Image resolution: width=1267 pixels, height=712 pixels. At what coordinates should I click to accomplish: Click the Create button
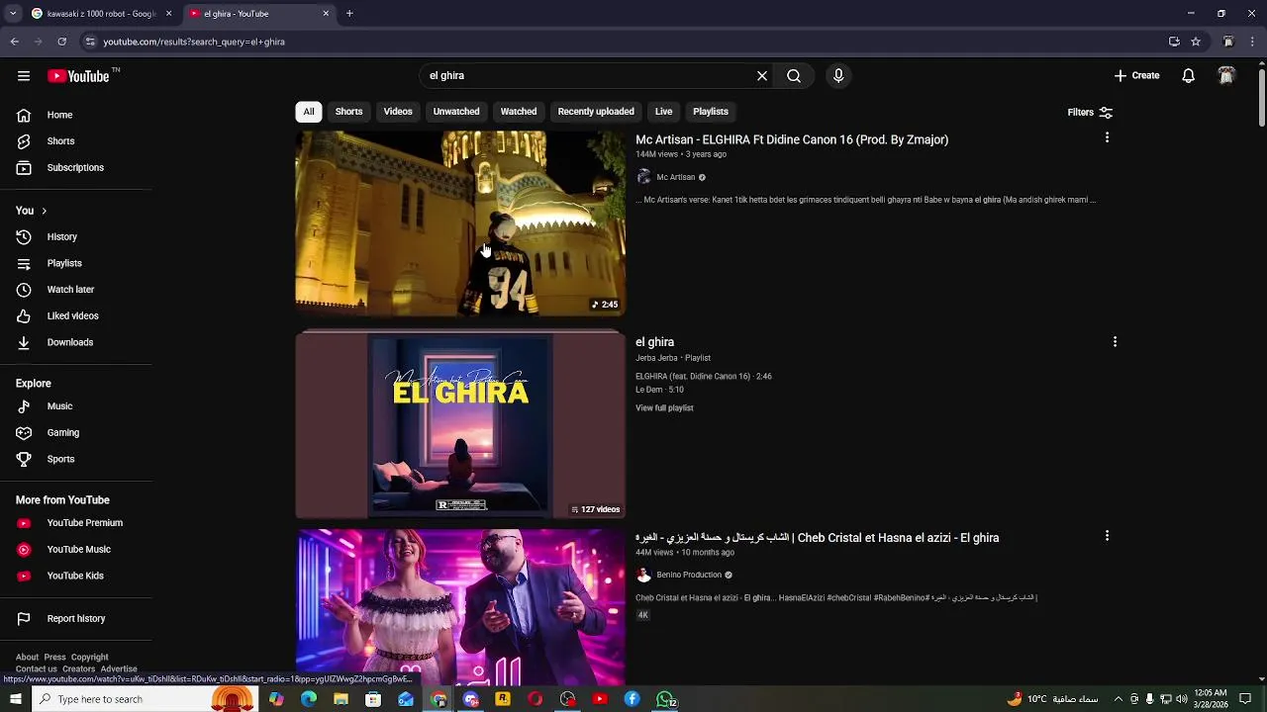click(1136, 76)
